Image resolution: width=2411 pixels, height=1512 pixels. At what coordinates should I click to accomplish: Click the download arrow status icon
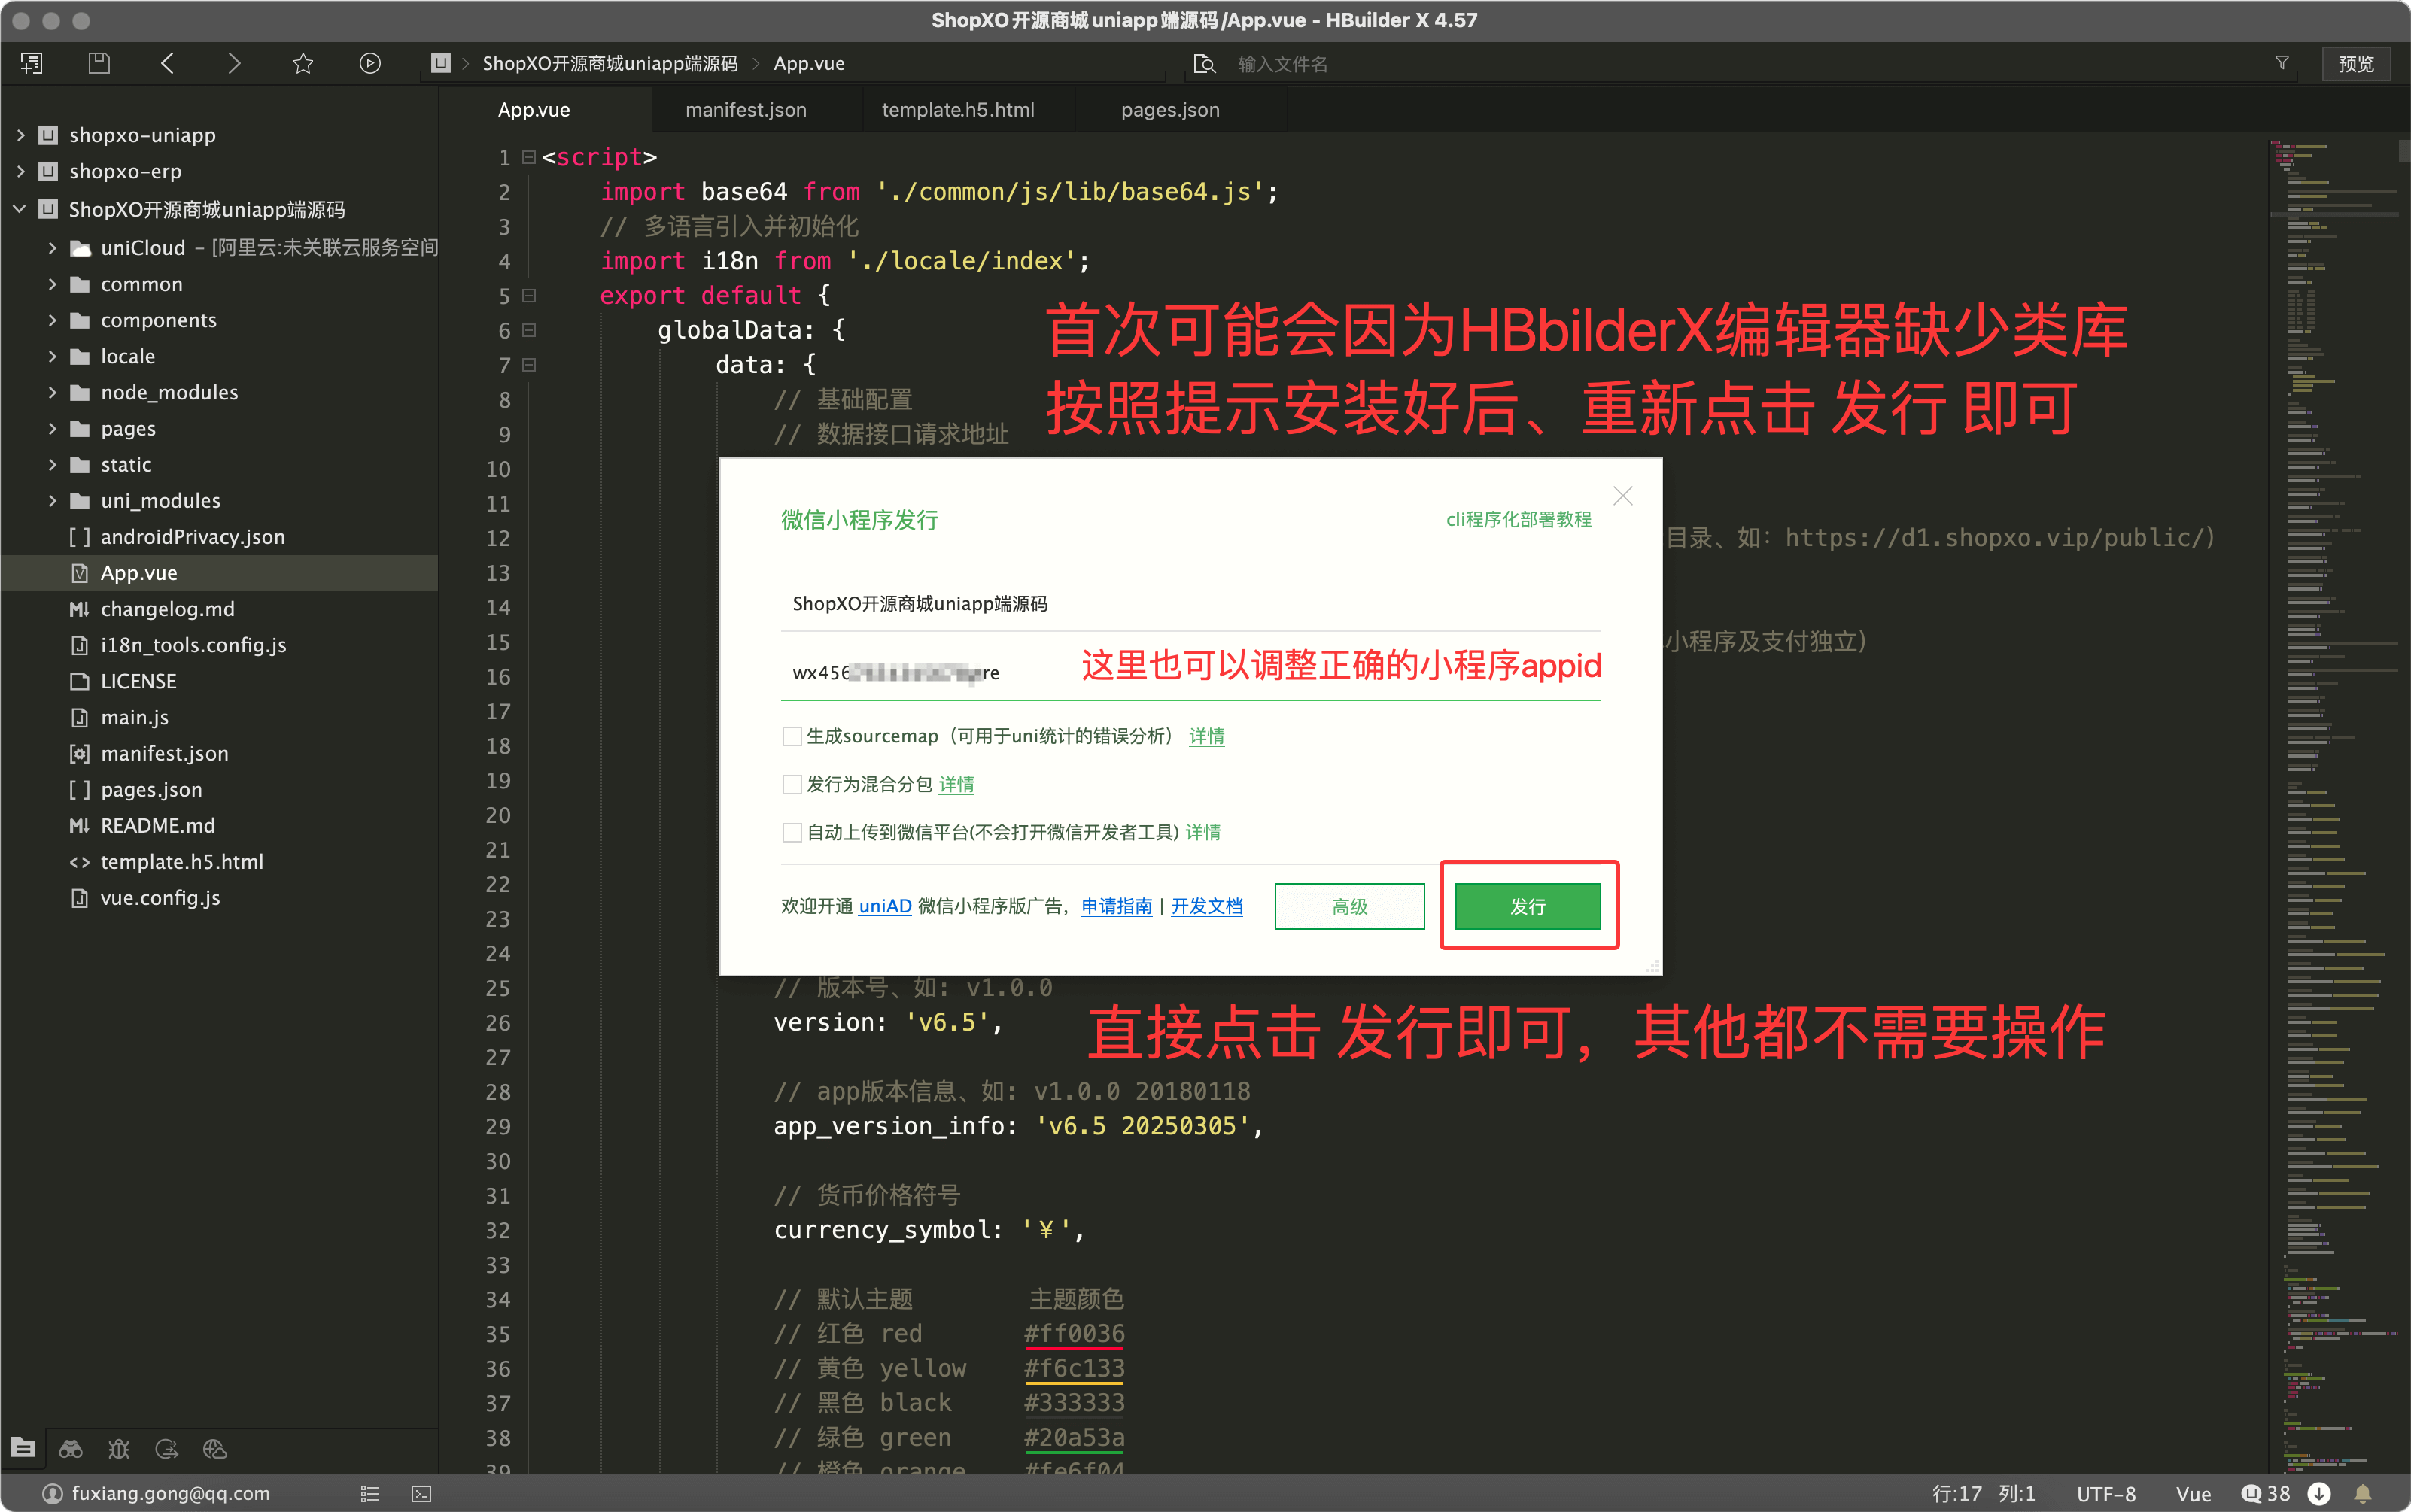(x=2319, y=1493)
